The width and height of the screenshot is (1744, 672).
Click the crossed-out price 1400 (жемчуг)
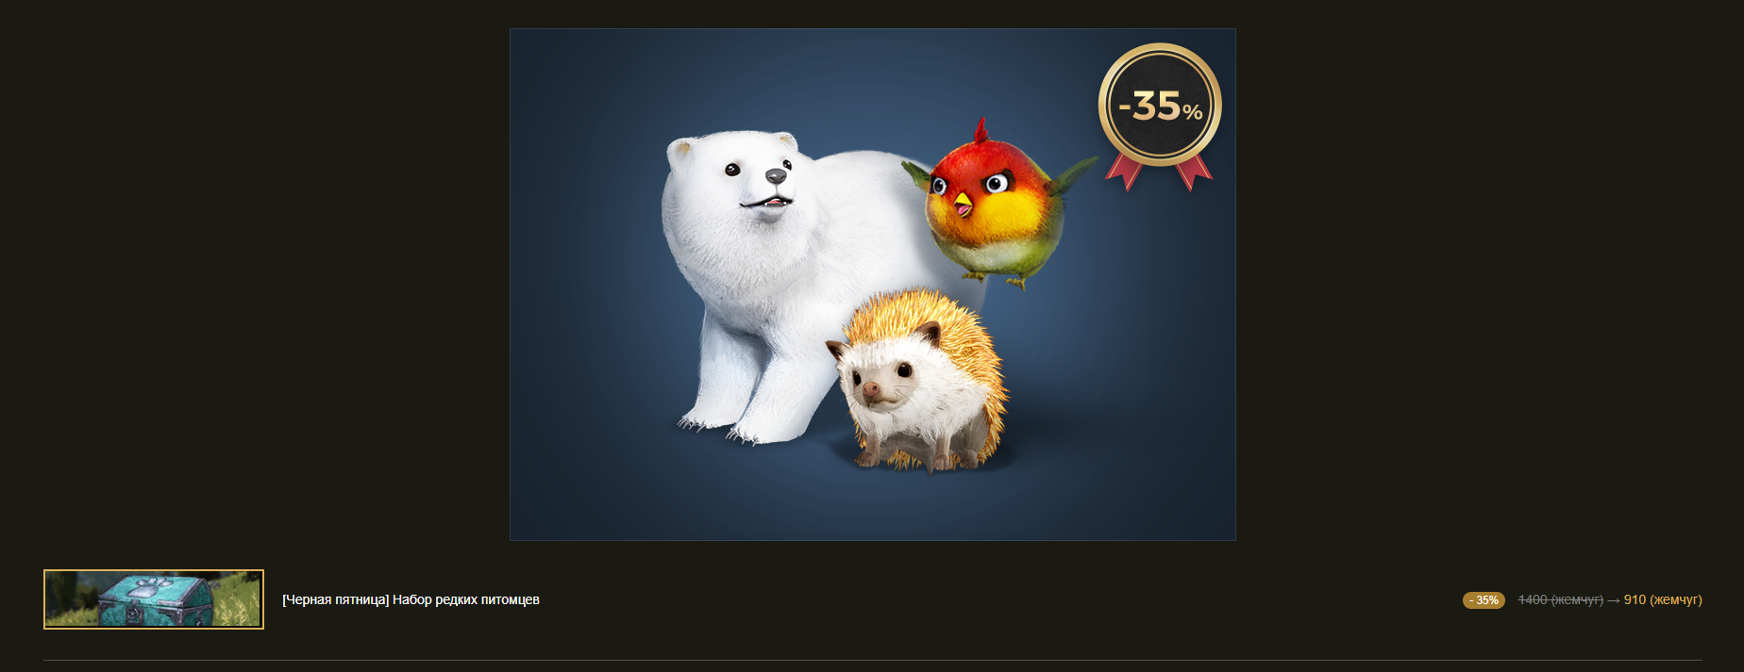point(1561,600)
